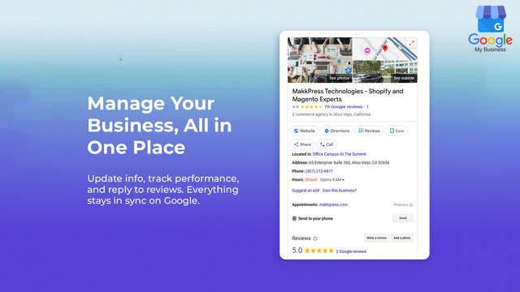The width and height of the screenshot is (520, 292).
Task: Click the Call button
Action: pyautogui.click(x=327, y=144)
